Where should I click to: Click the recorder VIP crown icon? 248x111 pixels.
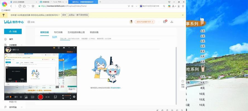54,48
